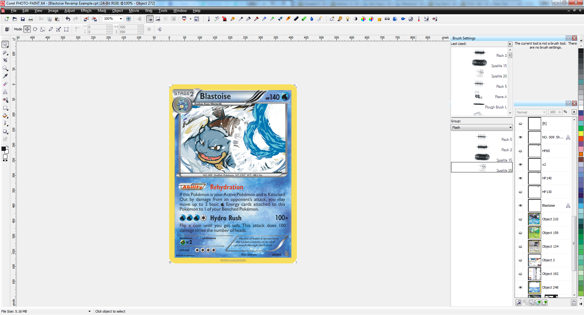Click the Open file icon
The width and height of the screenshot is (584, 315).
pyautogui.click(x=15, y=19)
